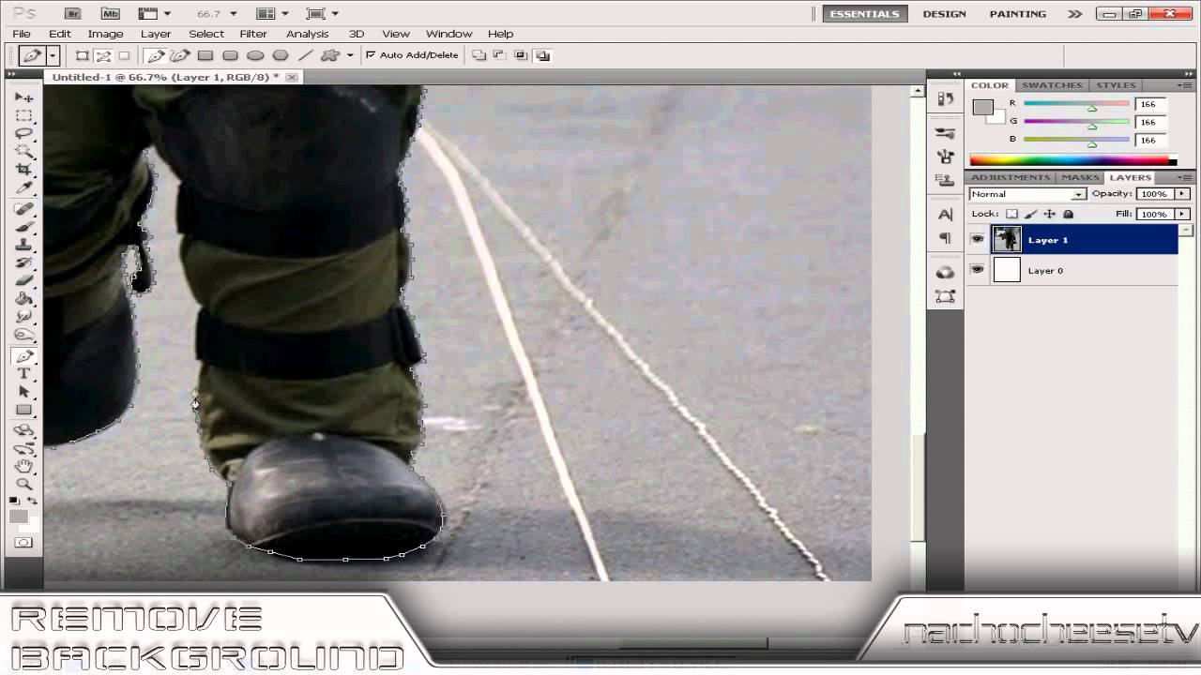The width and height of the screenshot is (1201, 675).
Task: Launch Adobe Bridge from the Br icon
Action: (72, 14)
